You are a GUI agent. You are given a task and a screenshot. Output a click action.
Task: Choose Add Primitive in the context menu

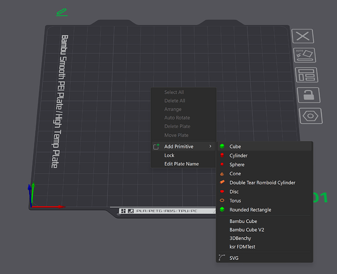183,146
